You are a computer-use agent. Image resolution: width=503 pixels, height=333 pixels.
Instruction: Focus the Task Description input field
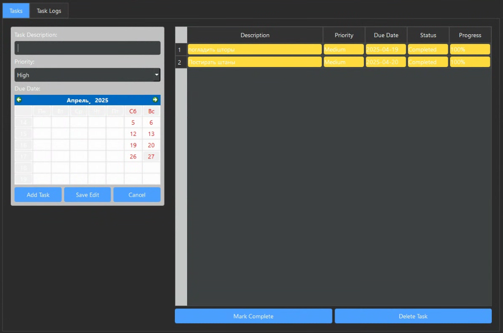click(x=87, y=48)
